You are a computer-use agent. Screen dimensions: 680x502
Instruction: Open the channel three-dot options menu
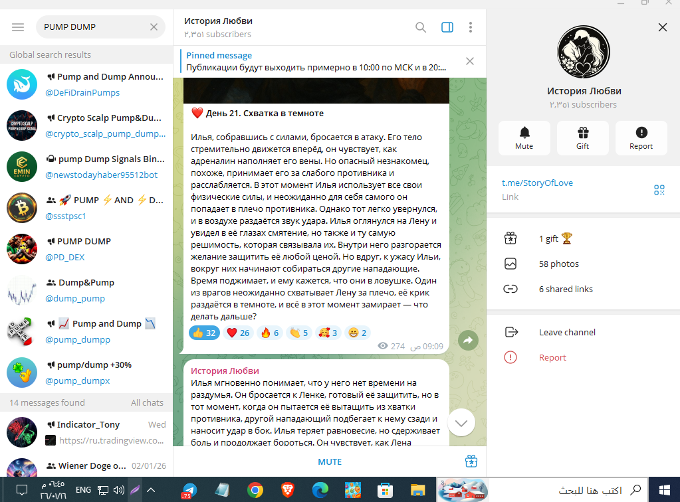click(470, 27)
